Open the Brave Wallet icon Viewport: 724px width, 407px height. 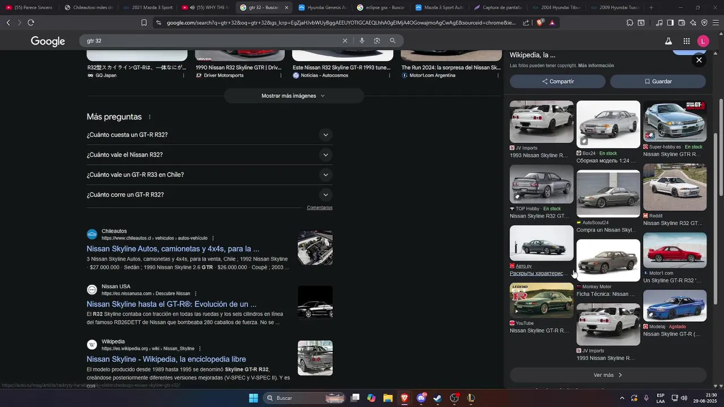tap(682, 23)
